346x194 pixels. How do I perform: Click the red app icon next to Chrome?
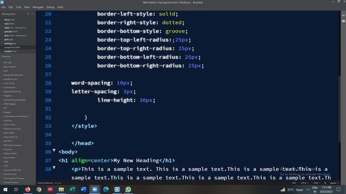(50, 189)
